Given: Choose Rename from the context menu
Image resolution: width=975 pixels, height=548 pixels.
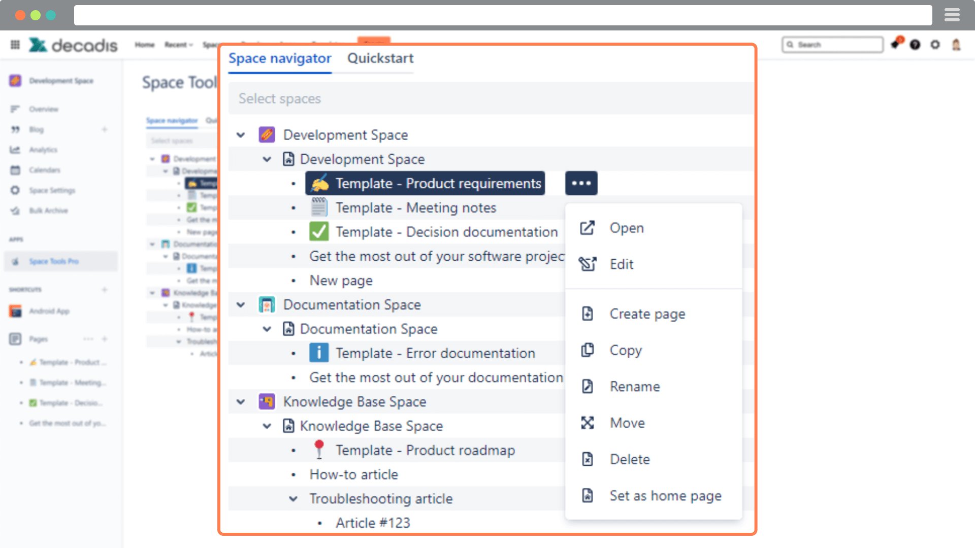Looking at the screenshot, I should [x=634, y=387].
